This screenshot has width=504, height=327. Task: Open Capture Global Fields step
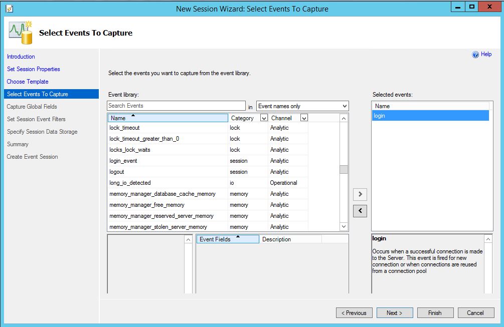[x=32, y=107]
